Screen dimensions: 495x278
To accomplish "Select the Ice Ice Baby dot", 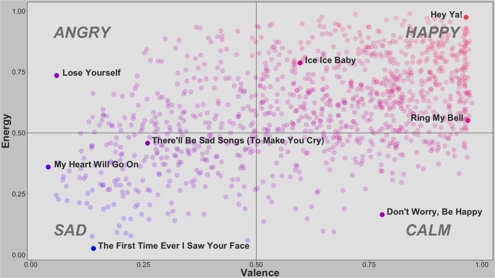I will tap(300, 63).
